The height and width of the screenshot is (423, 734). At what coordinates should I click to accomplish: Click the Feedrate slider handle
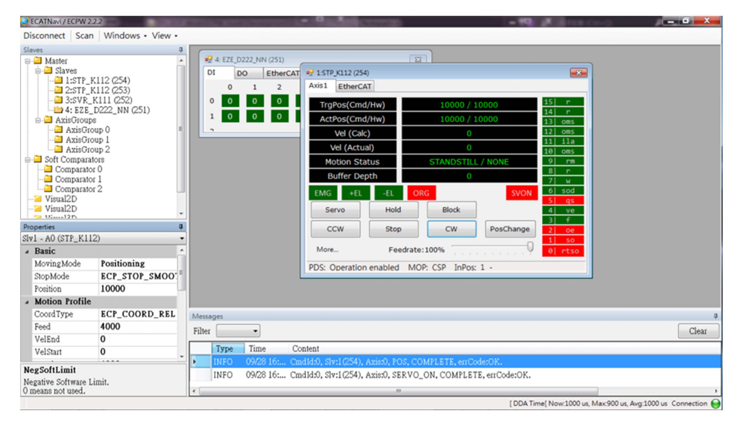(x=530, y=247)
